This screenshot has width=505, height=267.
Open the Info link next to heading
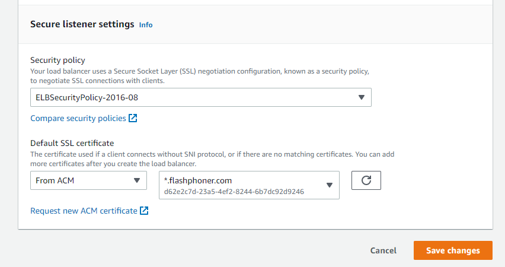[x=146, y=25]
